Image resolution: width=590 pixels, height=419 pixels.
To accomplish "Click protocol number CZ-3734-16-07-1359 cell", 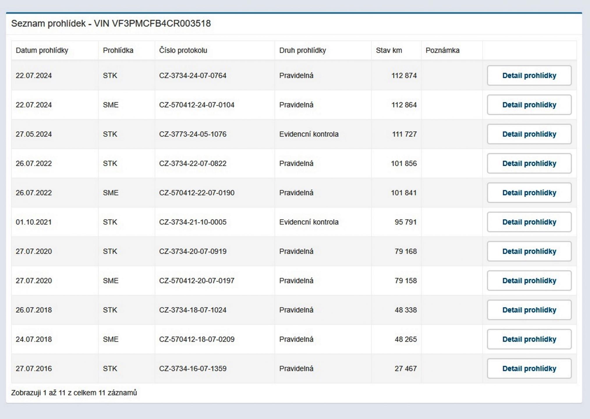I will 193,369.
